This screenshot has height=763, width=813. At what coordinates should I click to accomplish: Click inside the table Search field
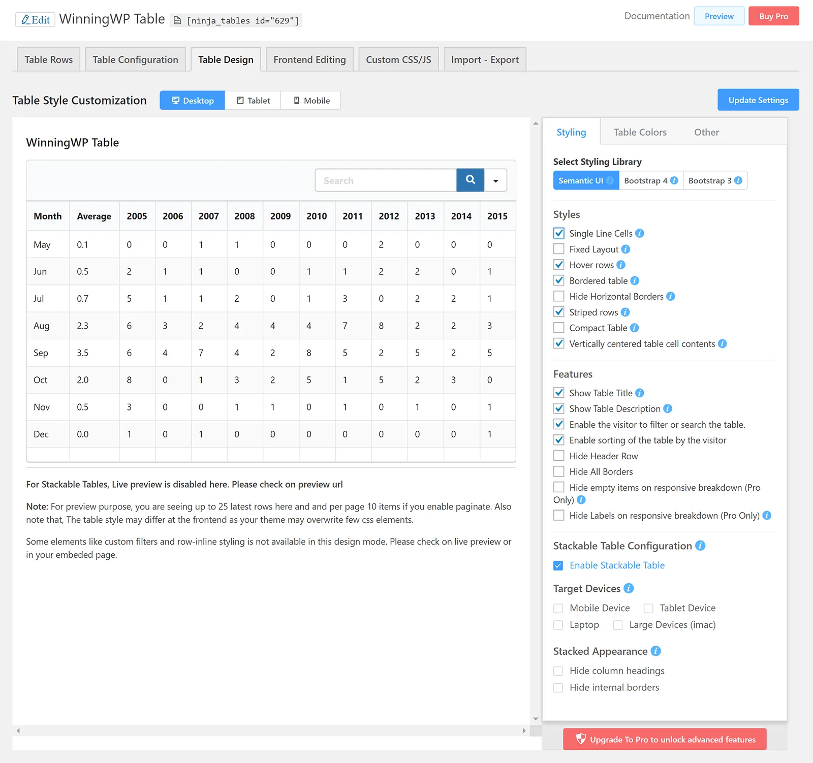click(x=386, y=180)
